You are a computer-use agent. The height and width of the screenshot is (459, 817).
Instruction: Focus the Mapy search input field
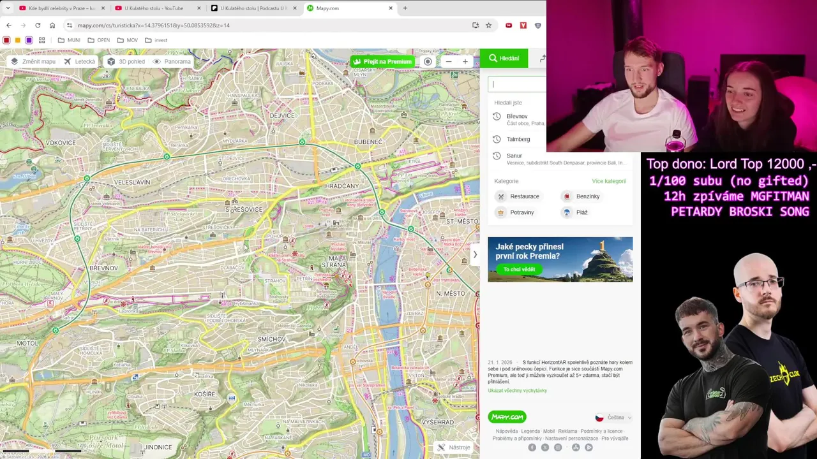pos(518,84)
